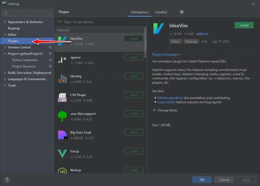Install the .ignore plugin
This screenshot has height=186, width=260.
pyautogui.click(x=134, y=57)
